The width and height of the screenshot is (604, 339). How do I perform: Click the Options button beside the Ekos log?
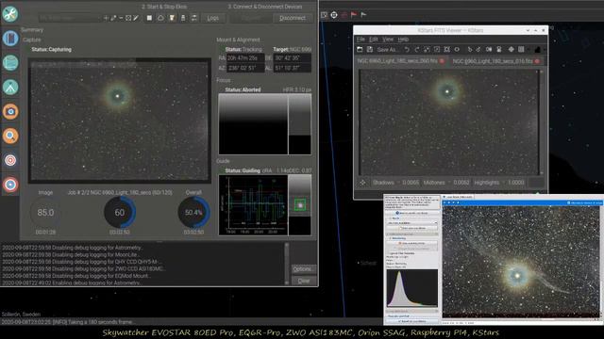tap(303, 269)
